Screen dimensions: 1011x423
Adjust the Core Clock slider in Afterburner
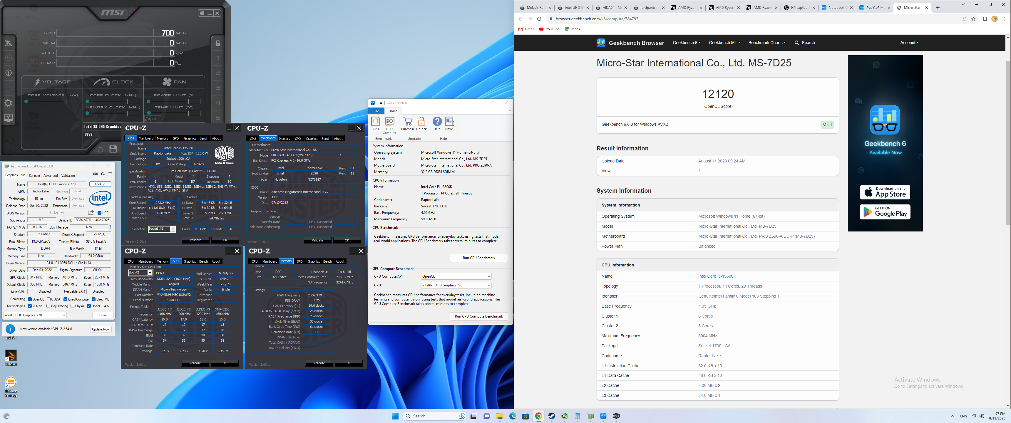(x=105, y=101)
